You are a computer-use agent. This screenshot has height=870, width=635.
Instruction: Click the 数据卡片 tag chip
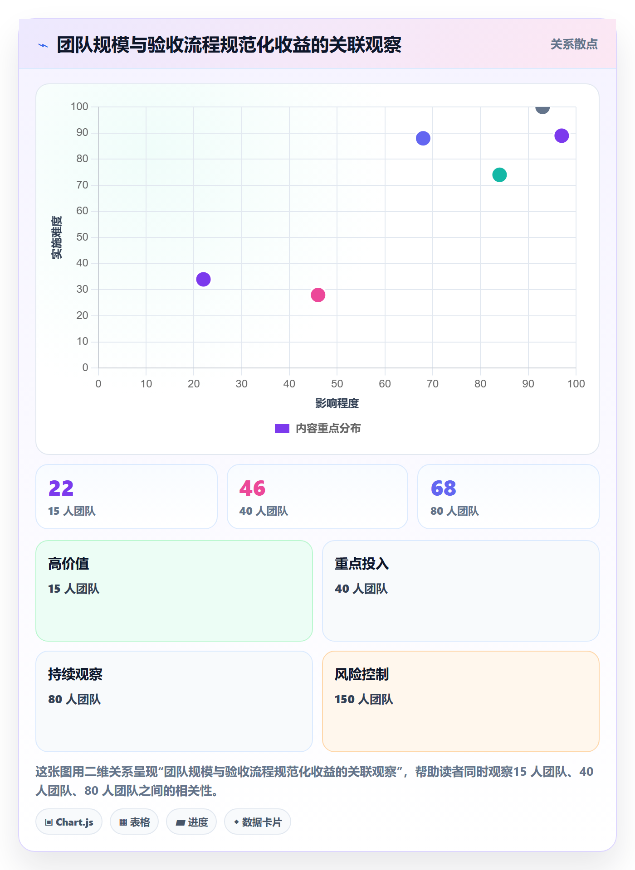258,822
